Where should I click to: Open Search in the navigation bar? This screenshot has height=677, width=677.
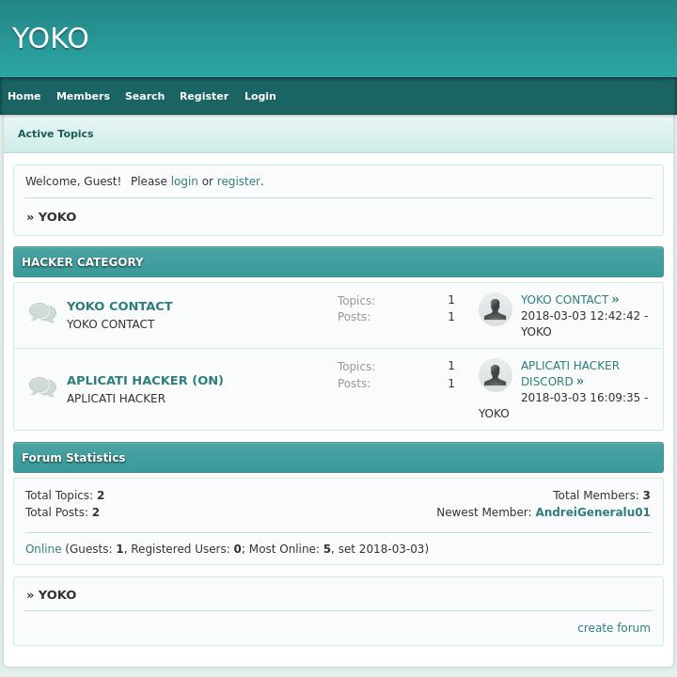click(x=145, y=96)
